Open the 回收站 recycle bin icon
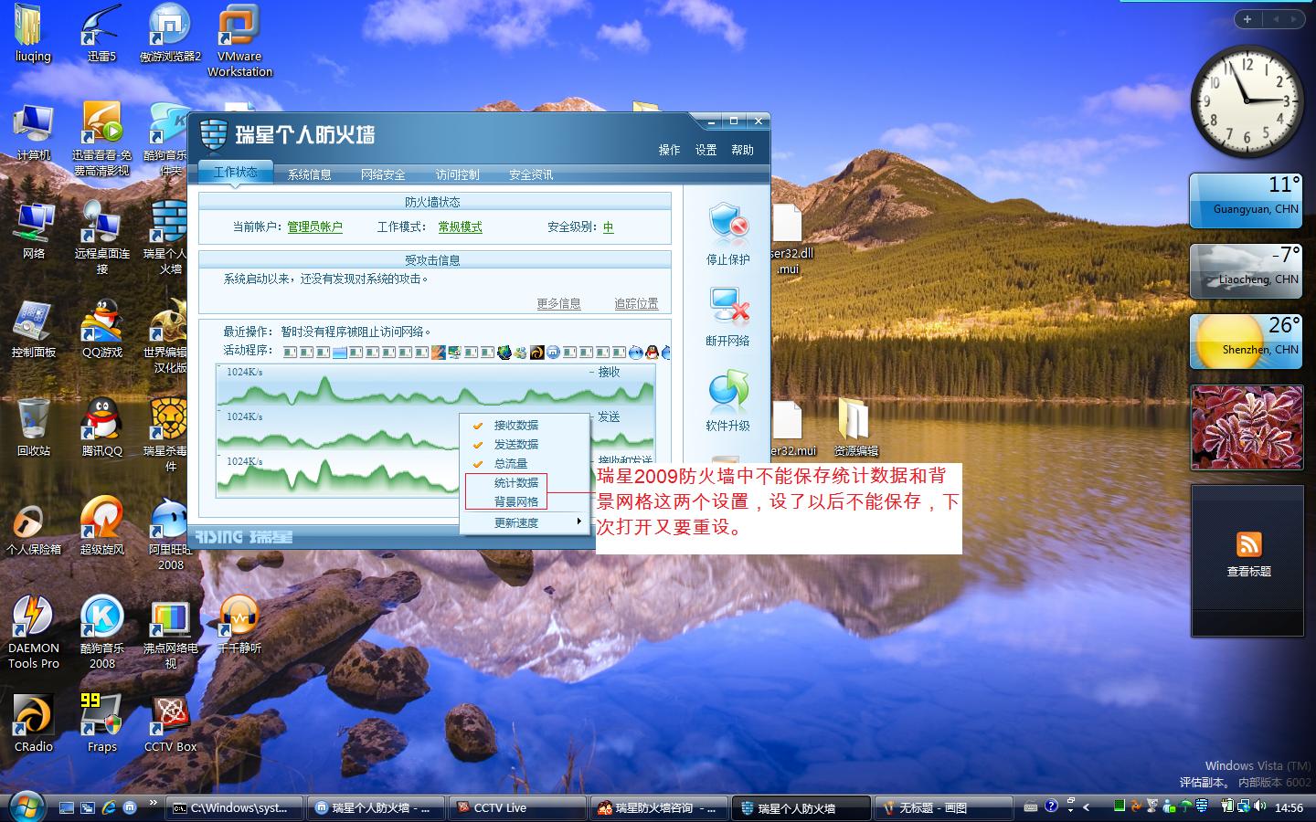1316x822 pixels. point(34,427)
